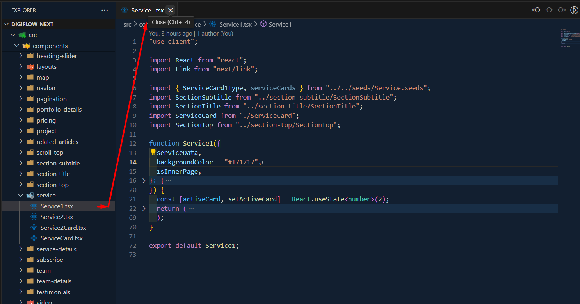Click "next/link" import path text
The image size is (580, 304).
234,69
